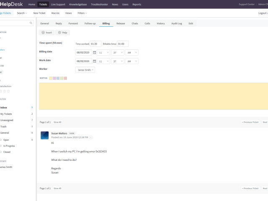268x201 pixels.
Task: Open the Billing date calendar picker icon
Action: (94, 52)
